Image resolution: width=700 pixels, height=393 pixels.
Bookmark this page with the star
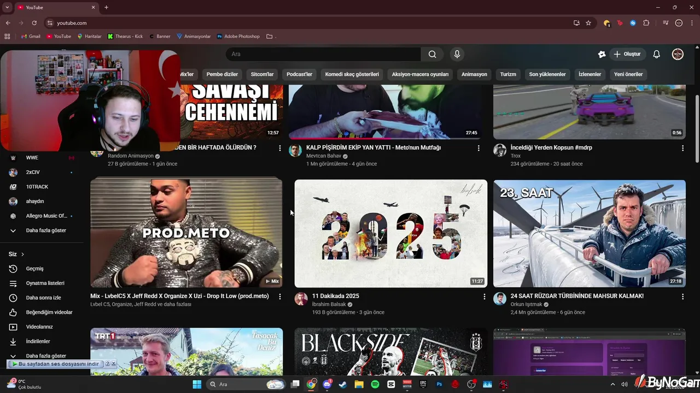click(588, 23)
